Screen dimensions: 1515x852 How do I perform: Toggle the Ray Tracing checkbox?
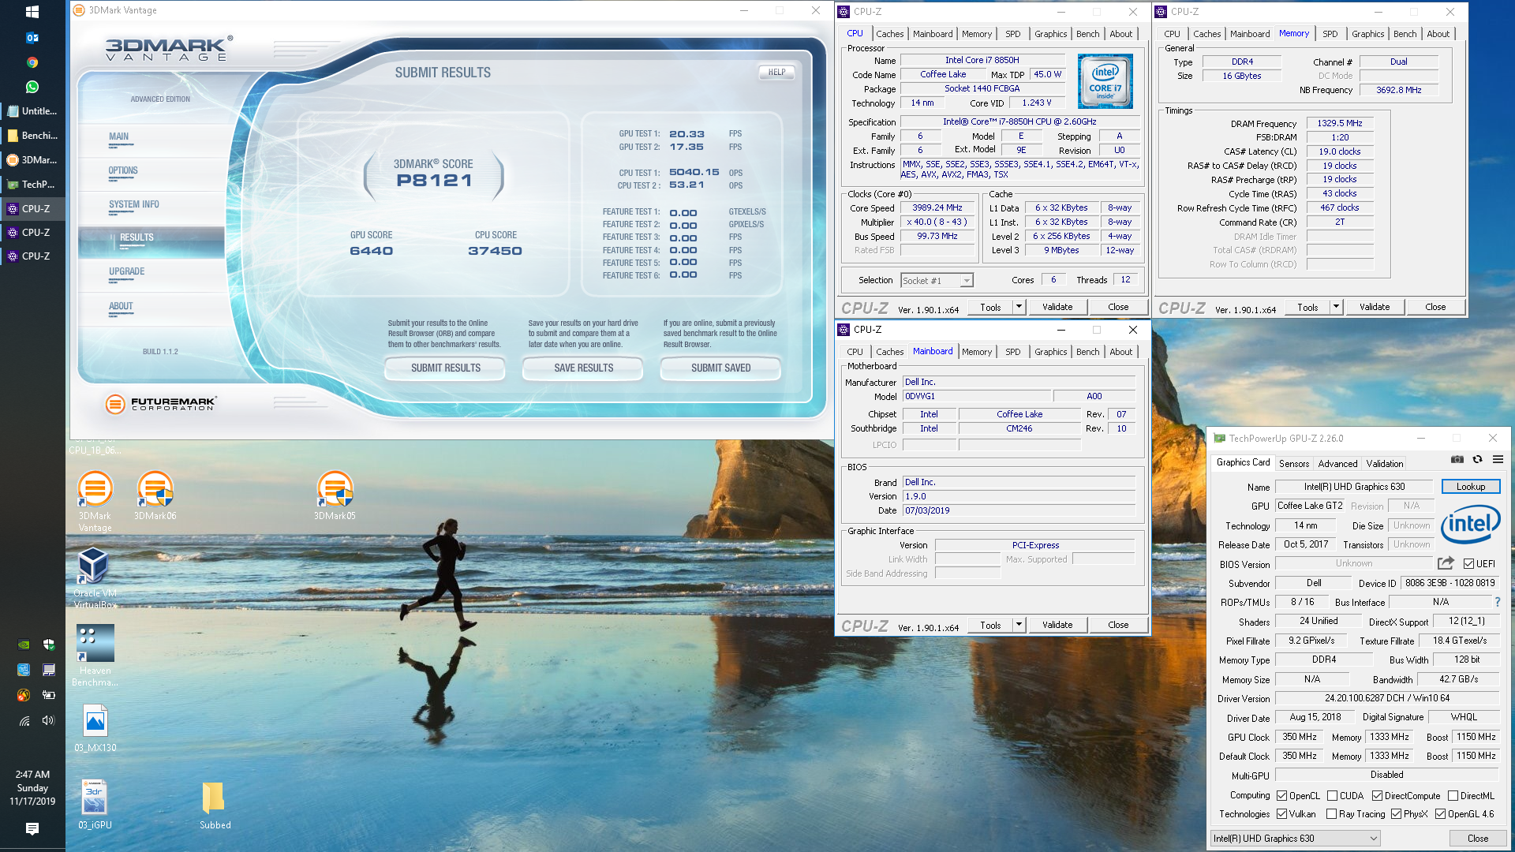(x=1331, y=814)
